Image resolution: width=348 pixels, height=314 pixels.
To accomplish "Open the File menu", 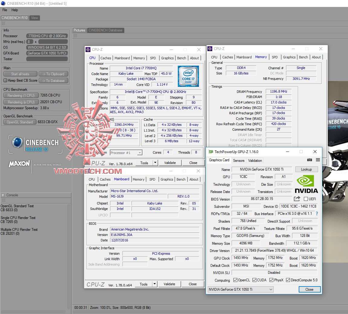I will click(x=5, y=10).
